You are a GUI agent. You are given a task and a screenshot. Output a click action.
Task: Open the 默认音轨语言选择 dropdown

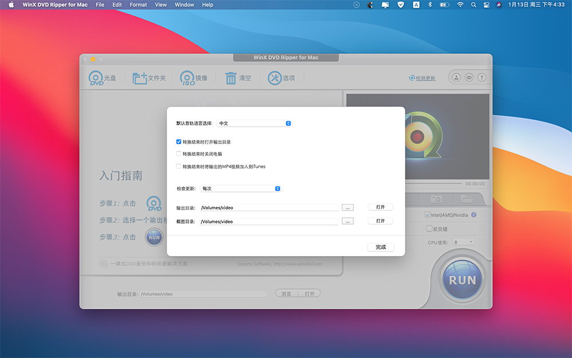(x=254, y=124)
